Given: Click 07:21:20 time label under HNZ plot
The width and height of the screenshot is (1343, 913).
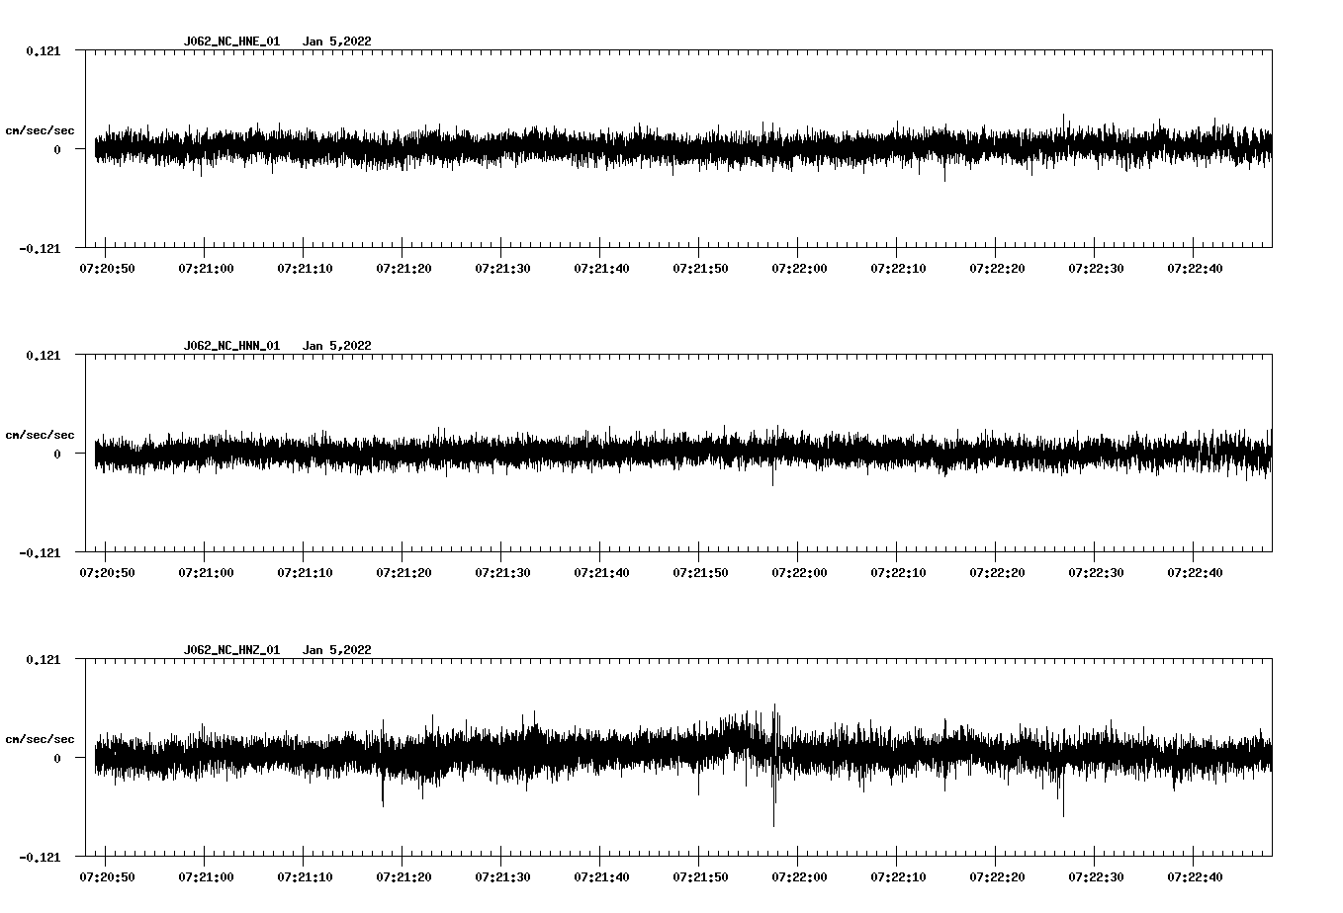Looking at the screenshot, I should click(x=403, y=876).
